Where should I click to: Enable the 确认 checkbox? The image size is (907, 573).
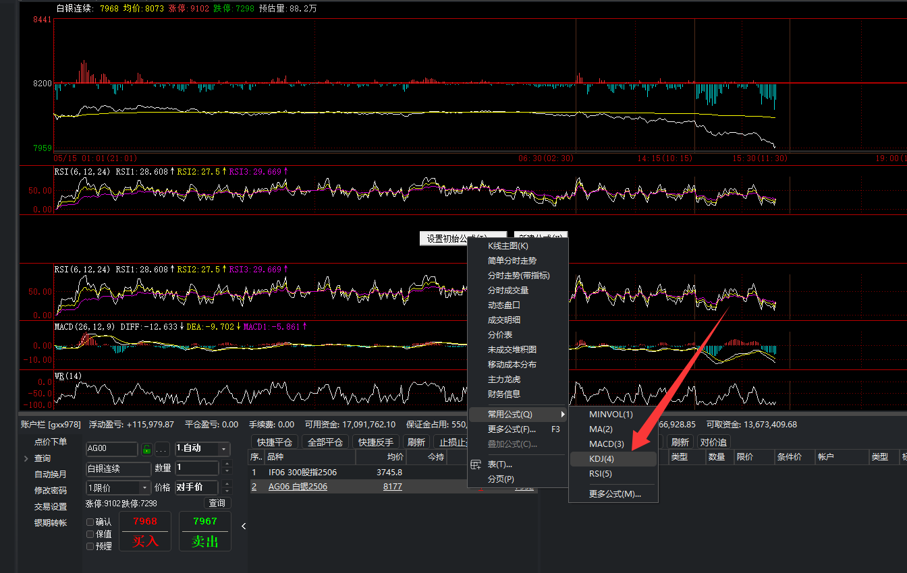point(90,522)
